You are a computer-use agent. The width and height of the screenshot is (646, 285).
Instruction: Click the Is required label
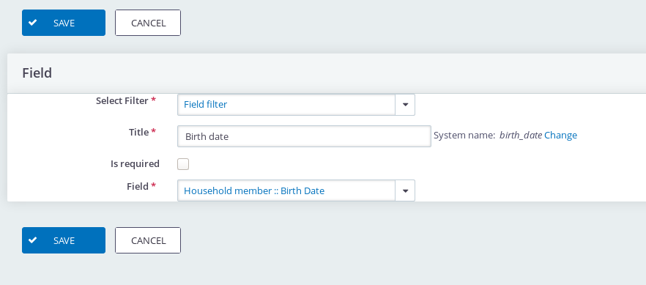click(135, 163)
